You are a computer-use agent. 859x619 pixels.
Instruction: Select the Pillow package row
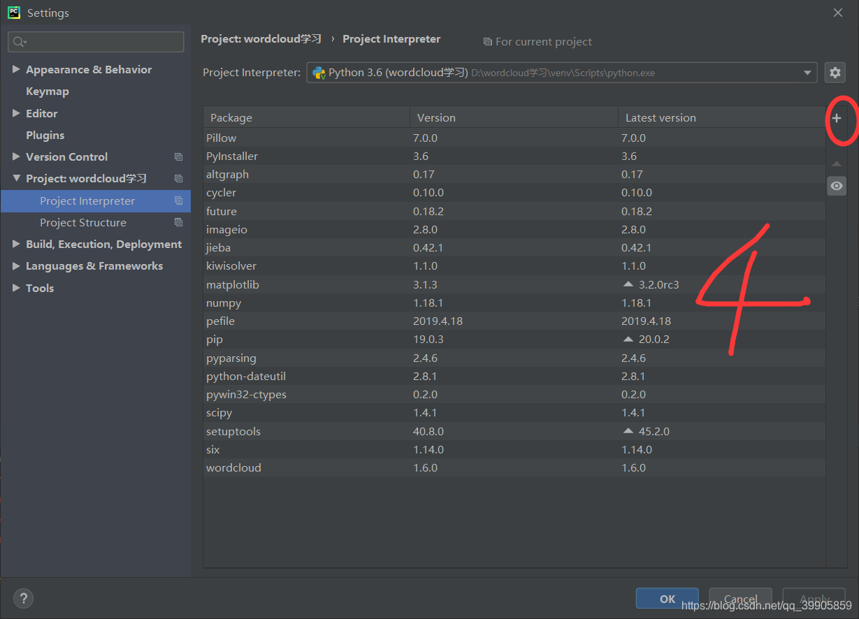[x=514, y=138]
